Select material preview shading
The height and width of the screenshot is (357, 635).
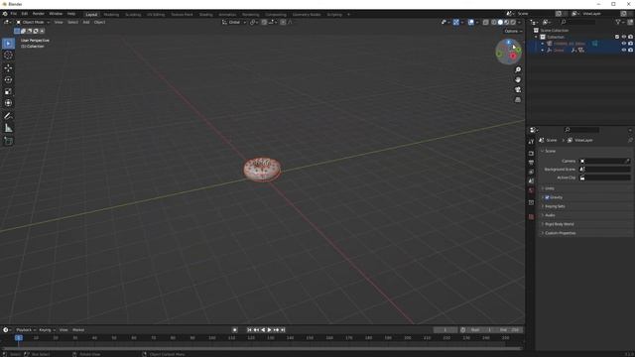pos(506,22)
